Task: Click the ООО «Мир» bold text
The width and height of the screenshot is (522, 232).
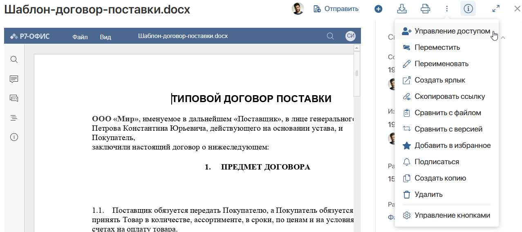Action: pyautogui.click(x=116, y=119)
